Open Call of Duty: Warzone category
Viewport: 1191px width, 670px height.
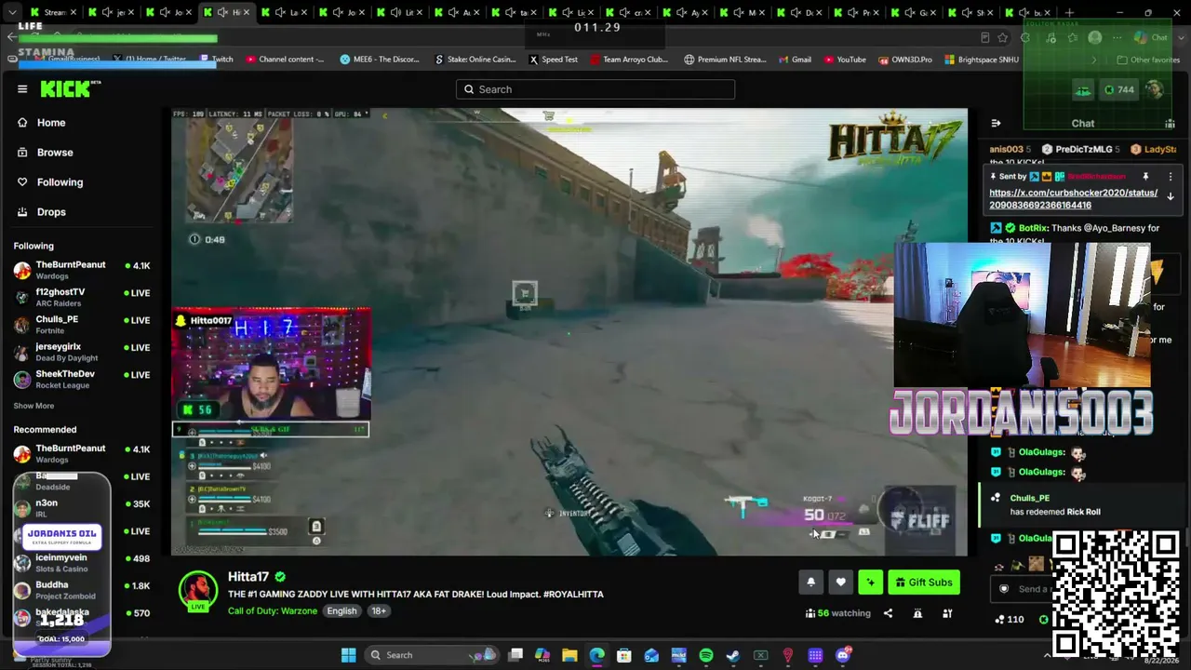(x=273, y=611)
